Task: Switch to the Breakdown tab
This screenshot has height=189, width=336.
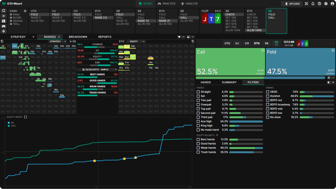Action: click(x=78, y=37)
